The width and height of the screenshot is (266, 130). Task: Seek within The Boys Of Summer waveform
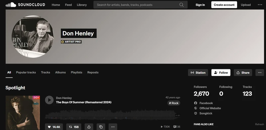coord(113,115)
